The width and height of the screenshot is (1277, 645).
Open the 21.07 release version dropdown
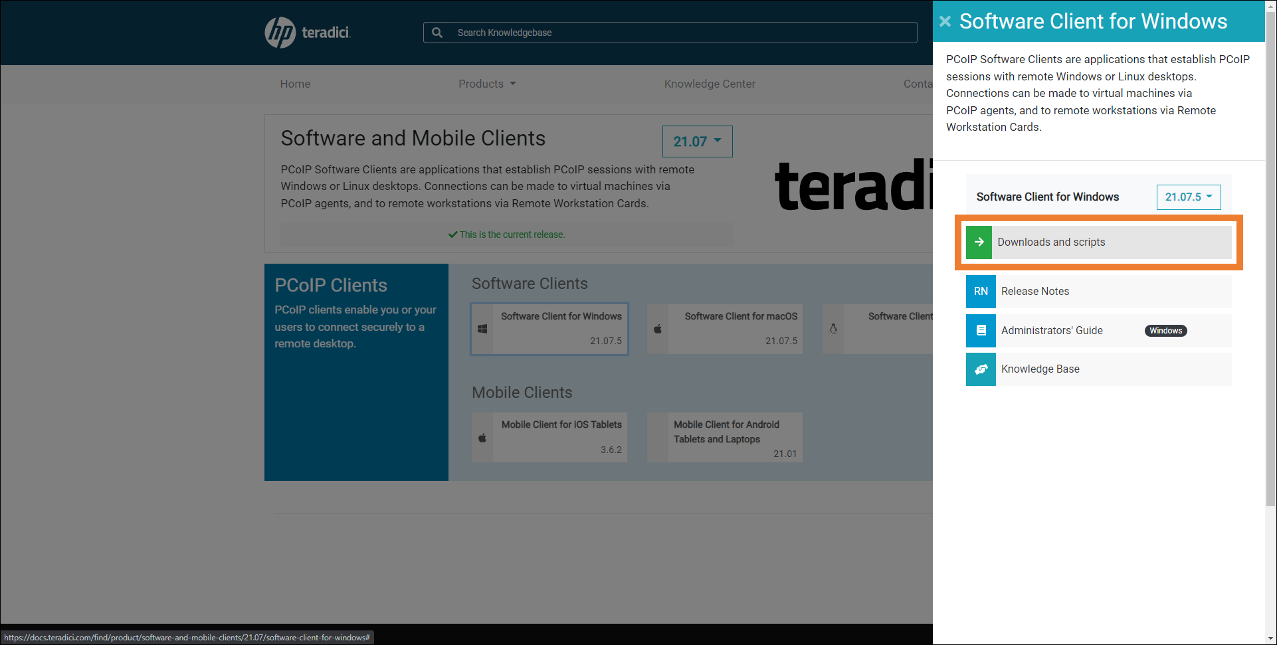coord(697,141)
